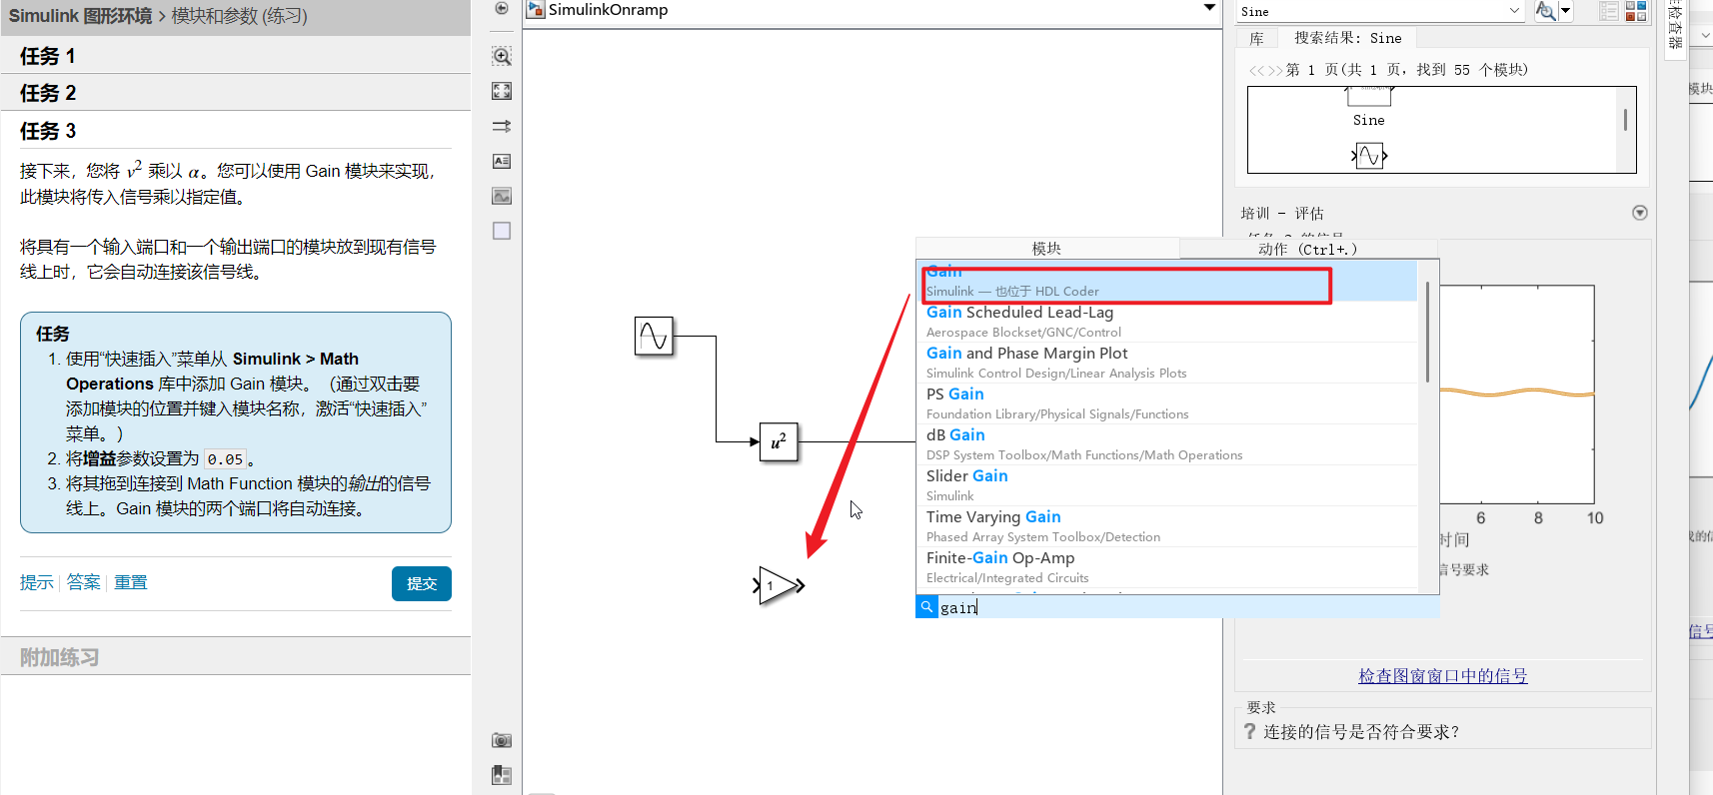Viewport: 1713px width, 795px height.
Task: Click the Sine Wave block on canvas
Action: pyautogui.click(x=654, y=336)
